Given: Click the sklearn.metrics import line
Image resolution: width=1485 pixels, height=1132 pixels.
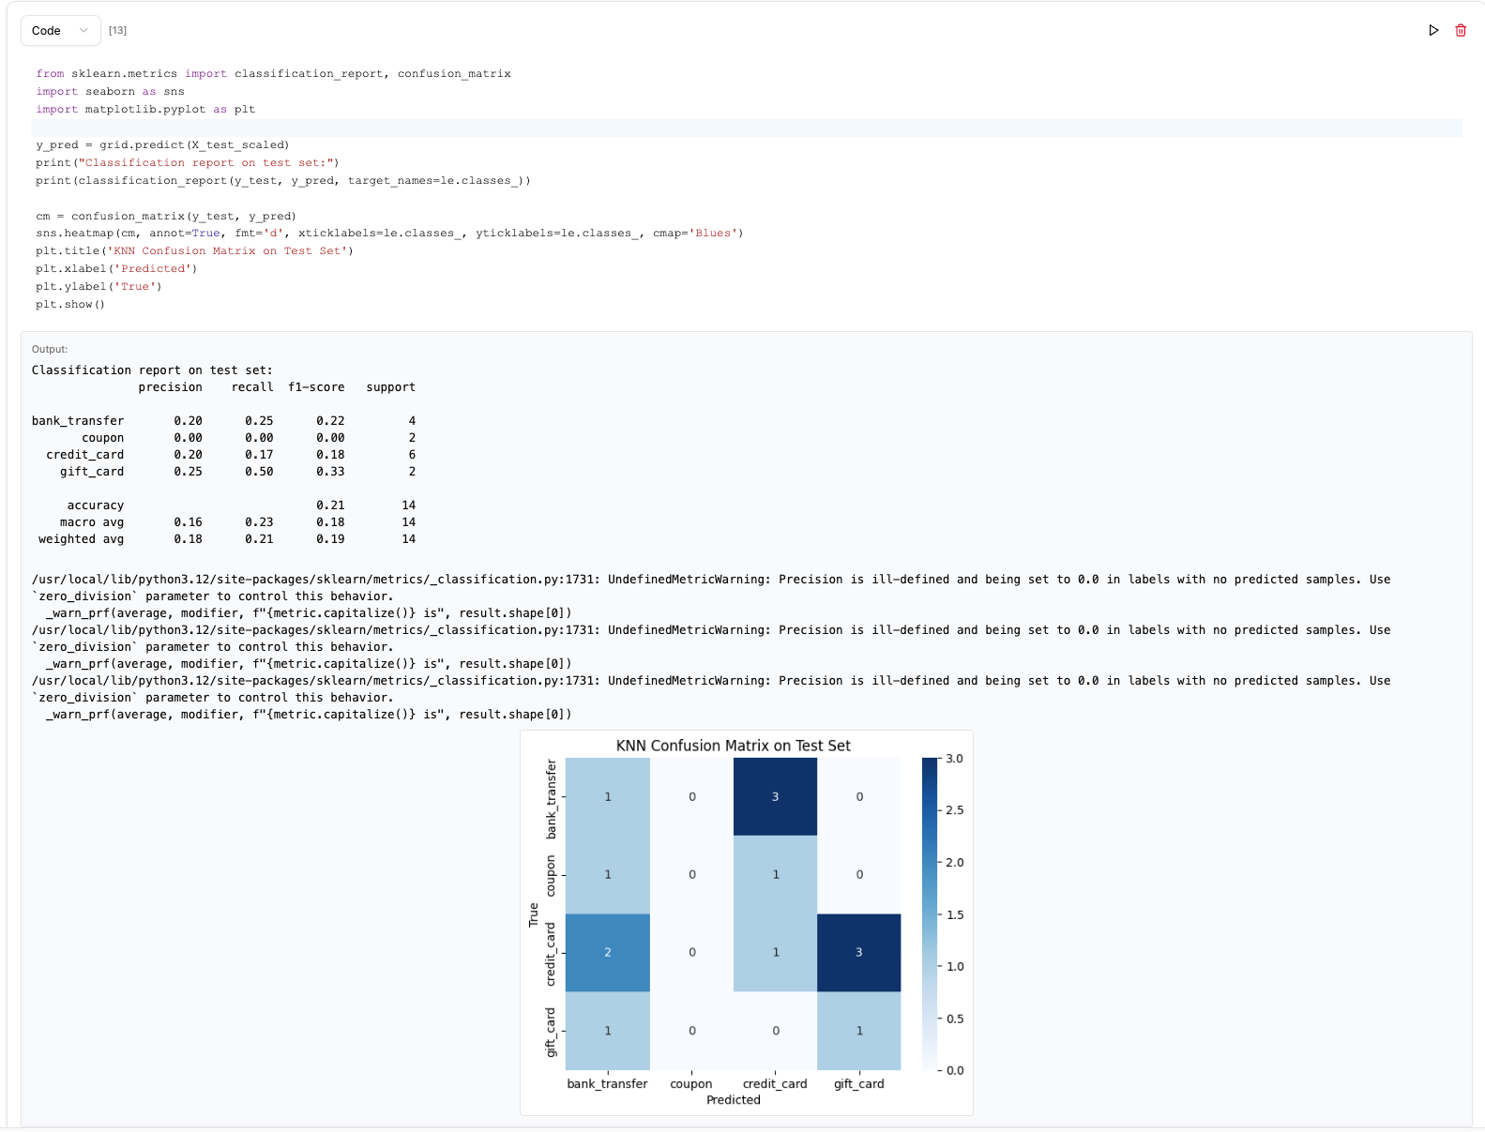Looking at the screenshot, I should tap(273, 74).
